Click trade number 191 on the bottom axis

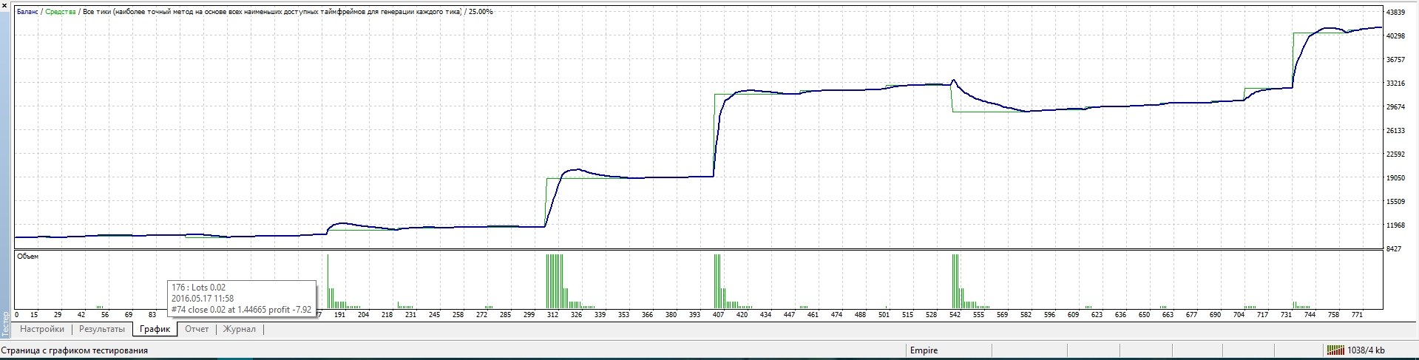(x=340, y=315)
